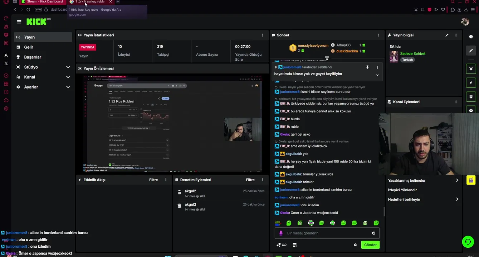Delete icon for first akgul2 moderation entry
The image size is (479, 257).
[x=180, y=192]
